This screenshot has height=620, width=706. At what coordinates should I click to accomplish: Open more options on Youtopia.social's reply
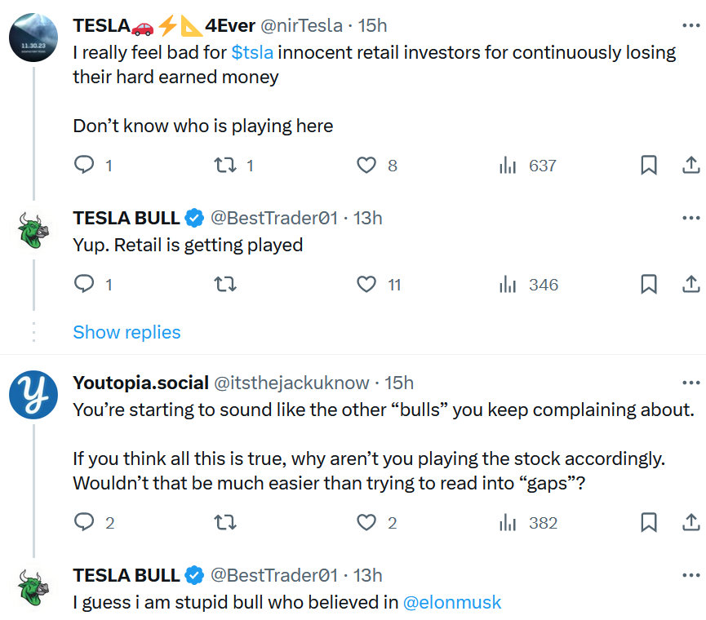tap(693, 382)
